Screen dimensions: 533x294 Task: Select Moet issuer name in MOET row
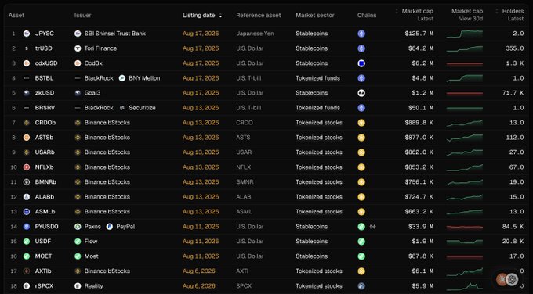coord(91,256)
